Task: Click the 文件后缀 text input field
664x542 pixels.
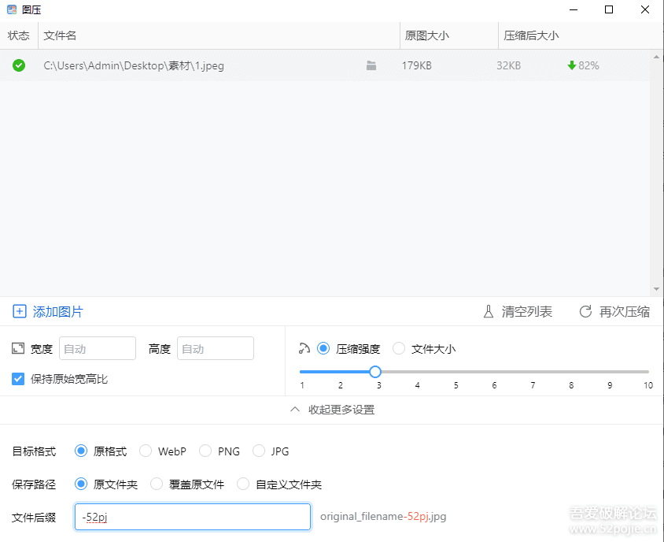Action: 193,518
